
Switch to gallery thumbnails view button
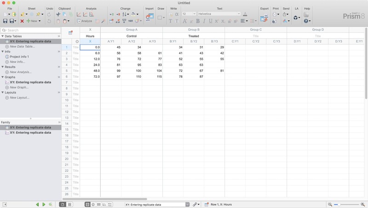[69, 204]
